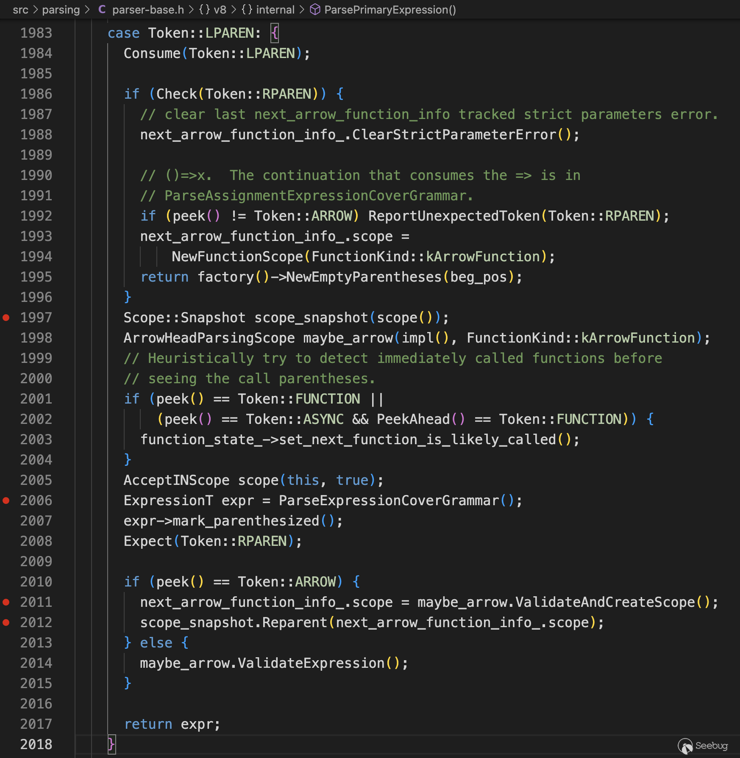Image resolution: width=740 pixels, height=758 pixels.
Task: Click the Seebug watermark text
Action: pos(711,746)
